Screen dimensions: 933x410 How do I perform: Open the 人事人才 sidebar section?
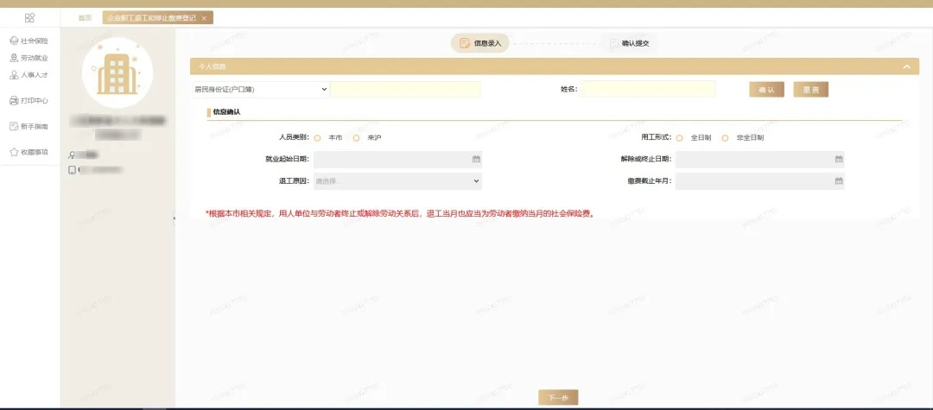(x=29, y=74)
